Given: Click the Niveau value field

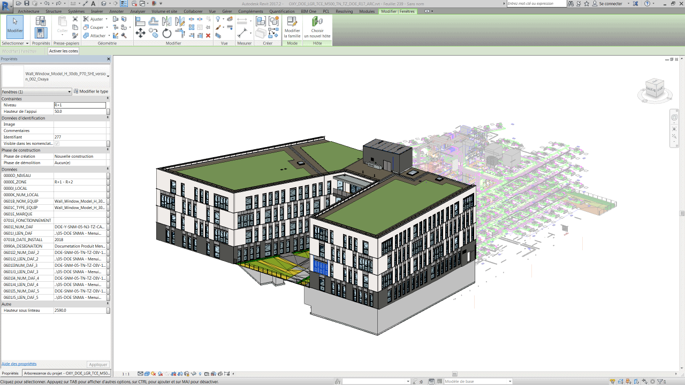Looking at the screenshot, I should (x=80, y=105).
